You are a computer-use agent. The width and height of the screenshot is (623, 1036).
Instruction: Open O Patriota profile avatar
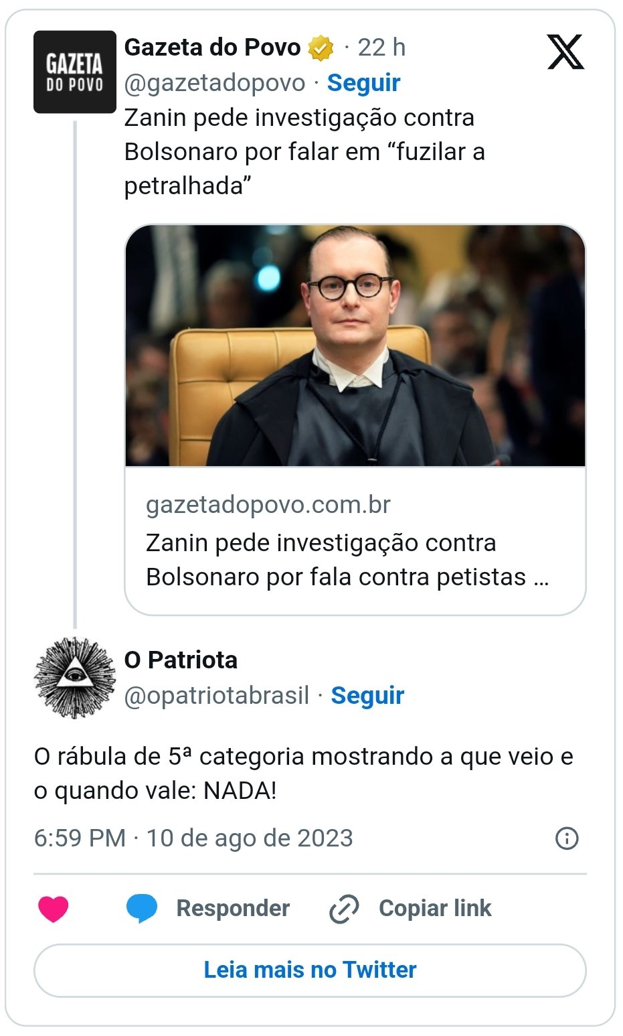[x=75, y=678]
